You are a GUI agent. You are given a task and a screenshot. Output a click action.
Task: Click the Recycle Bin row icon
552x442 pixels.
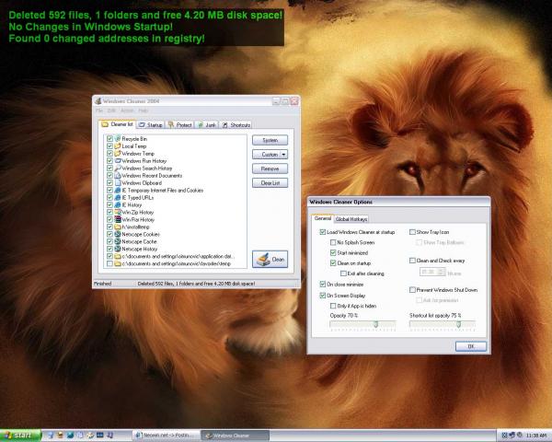point(118,139)
